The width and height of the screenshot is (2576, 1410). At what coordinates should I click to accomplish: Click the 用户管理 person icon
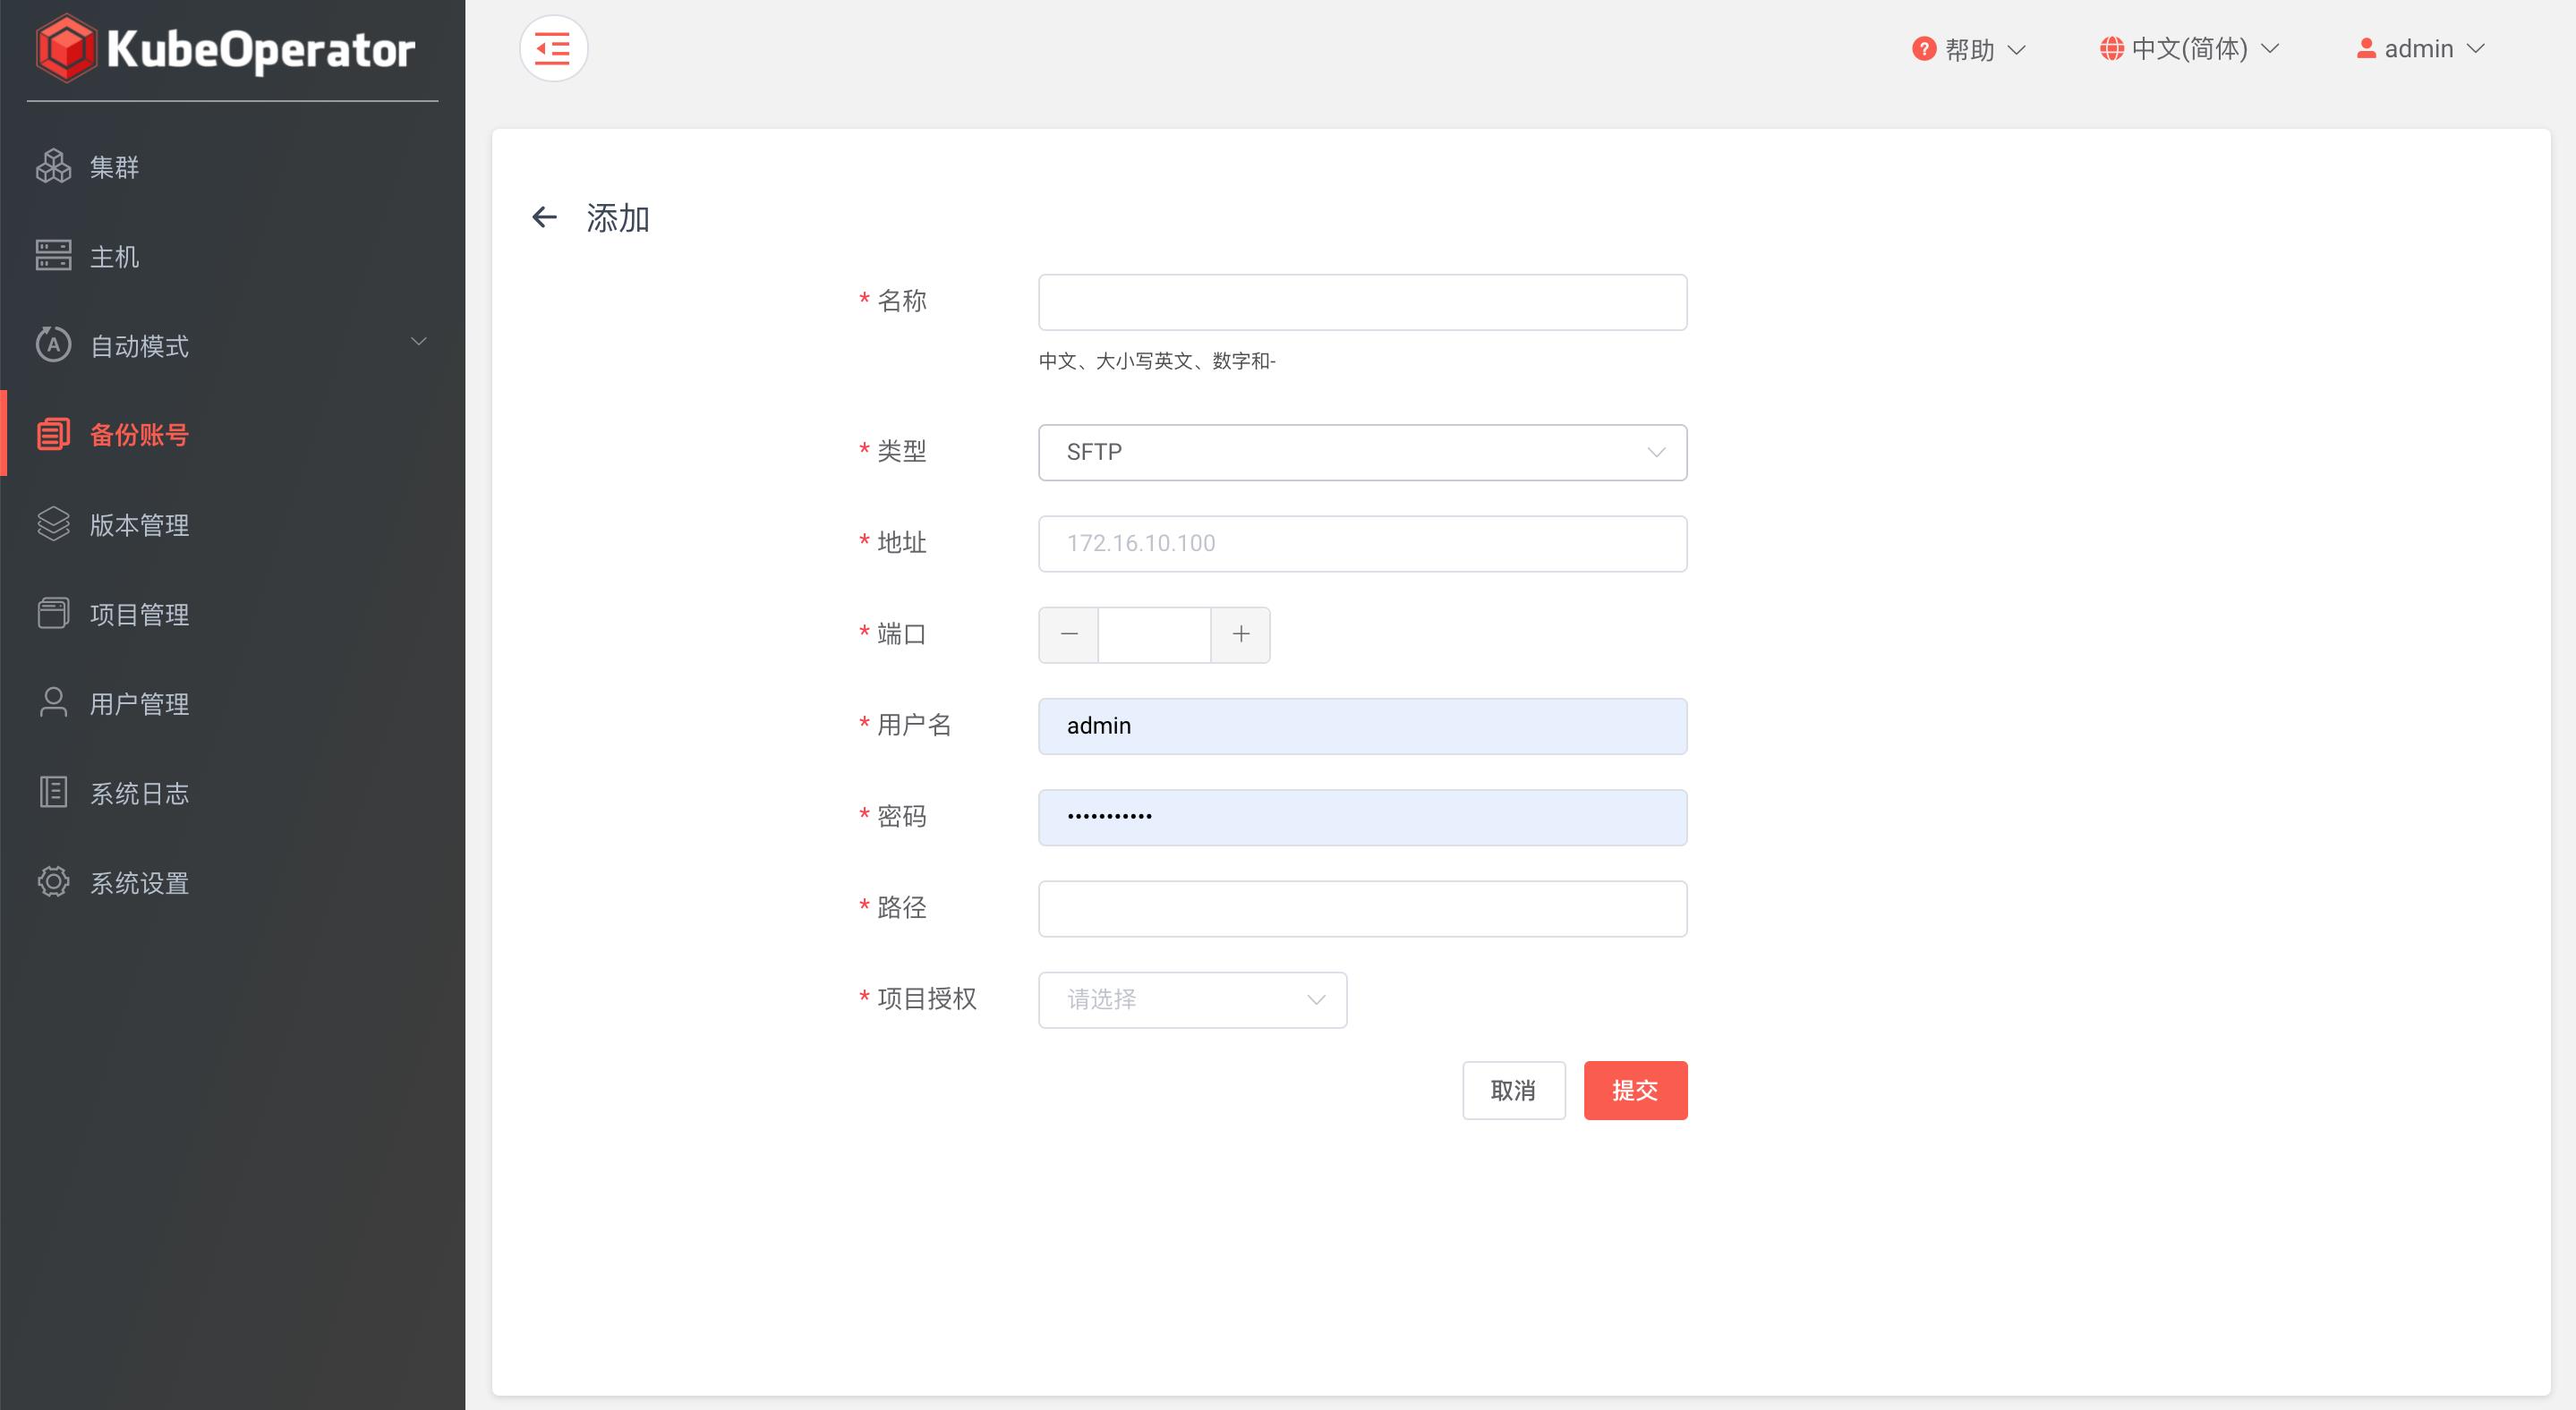pyautogui.click(x=53, y=702)
